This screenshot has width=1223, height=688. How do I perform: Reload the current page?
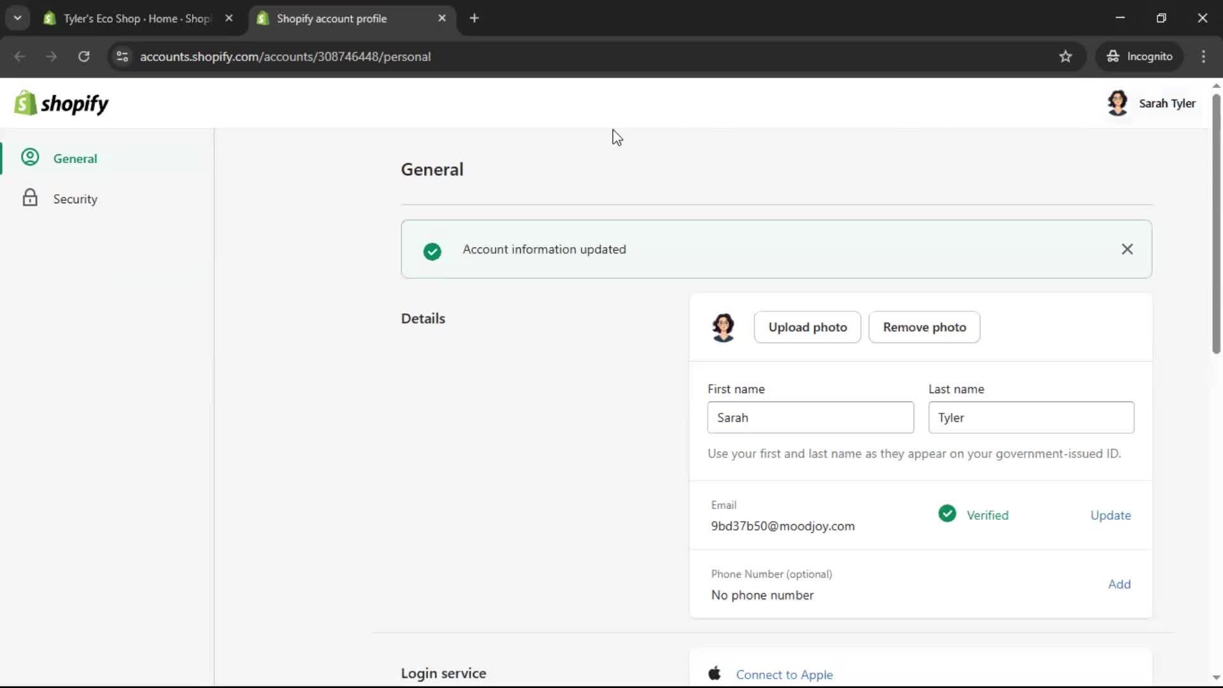point(83,56)
